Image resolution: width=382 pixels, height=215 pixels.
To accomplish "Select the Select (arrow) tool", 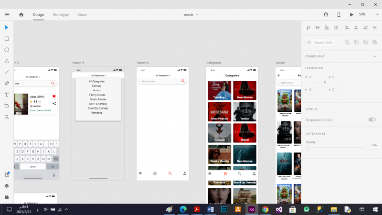I will [7, 27].
